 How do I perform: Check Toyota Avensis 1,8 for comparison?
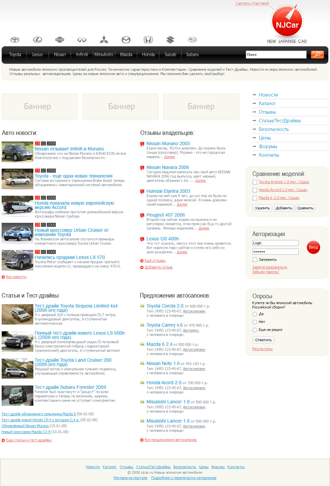coord(254,182)
